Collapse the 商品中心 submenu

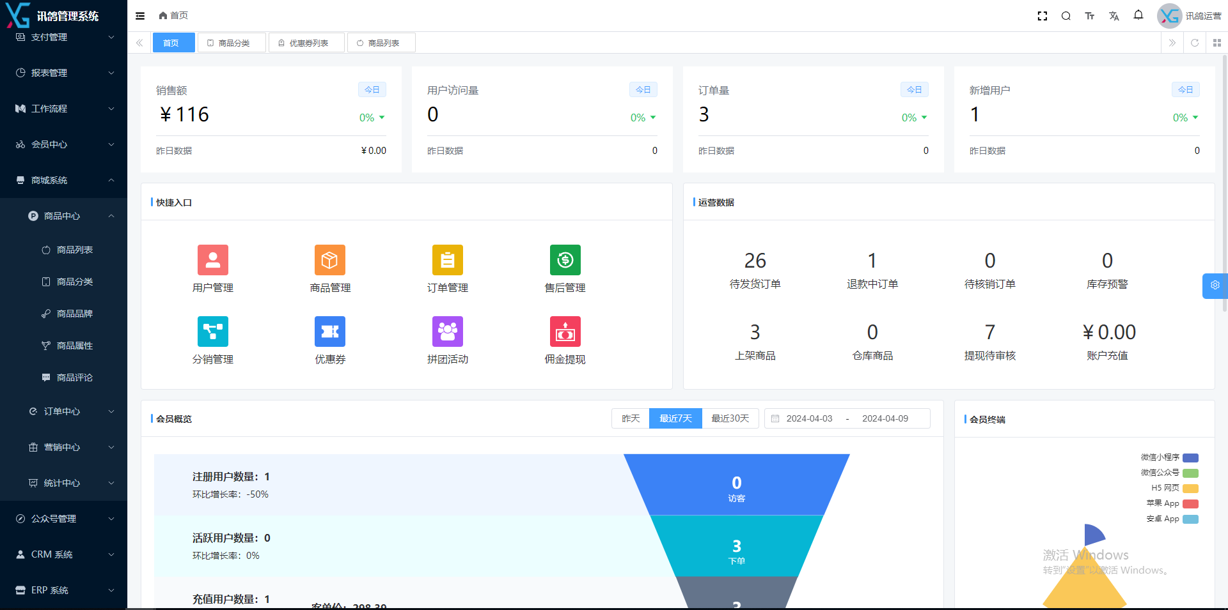[64, 216]
